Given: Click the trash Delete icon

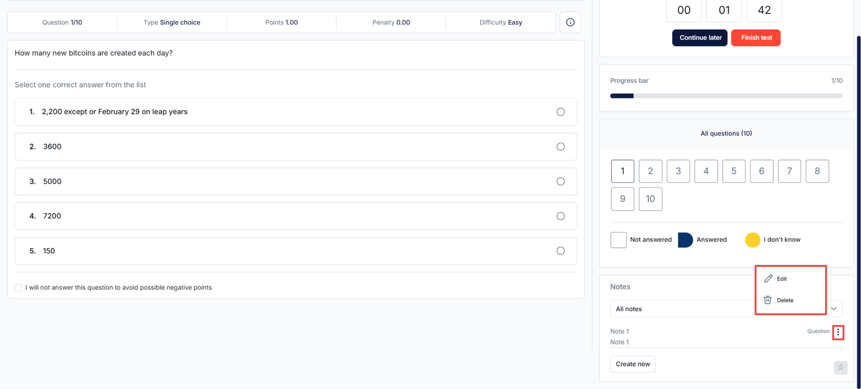Looking at the screenshot, I should point(768,300).
